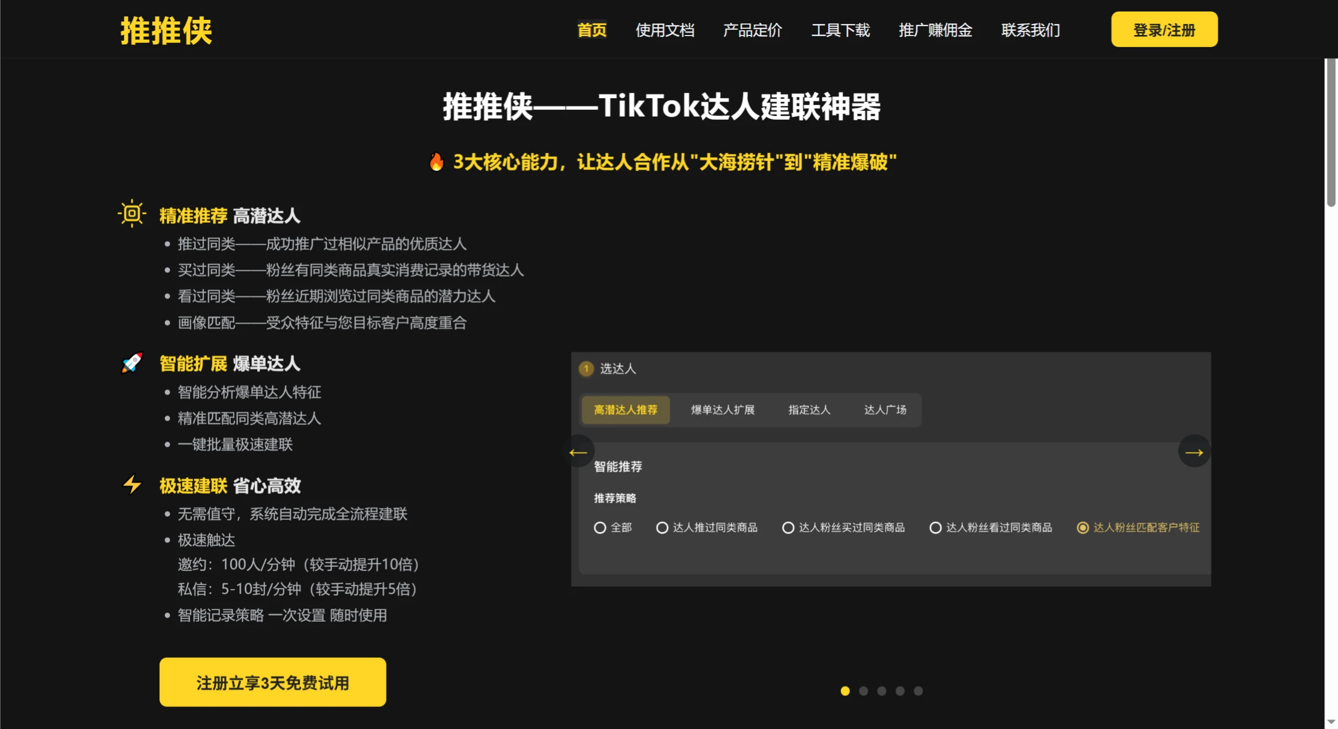Click 注册立享3天免费试用 button
The image size is (1338, 729).
tap(272, 681)
